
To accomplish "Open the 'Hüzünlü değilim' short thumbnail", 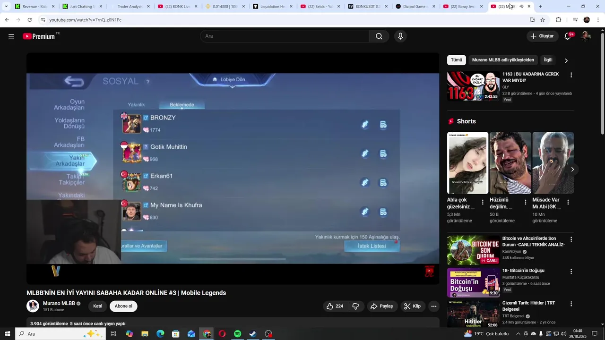I will click(510, 163).
